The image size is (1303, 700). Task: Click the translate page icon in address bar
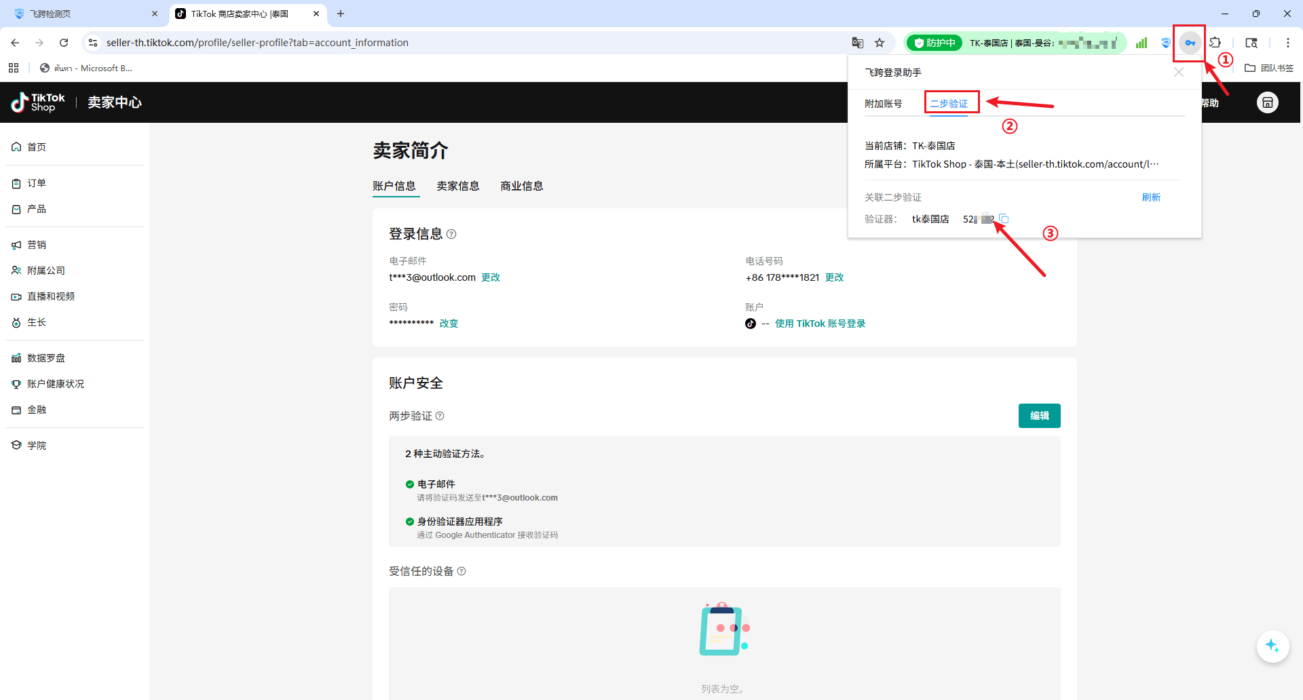[x=858, y=43]
